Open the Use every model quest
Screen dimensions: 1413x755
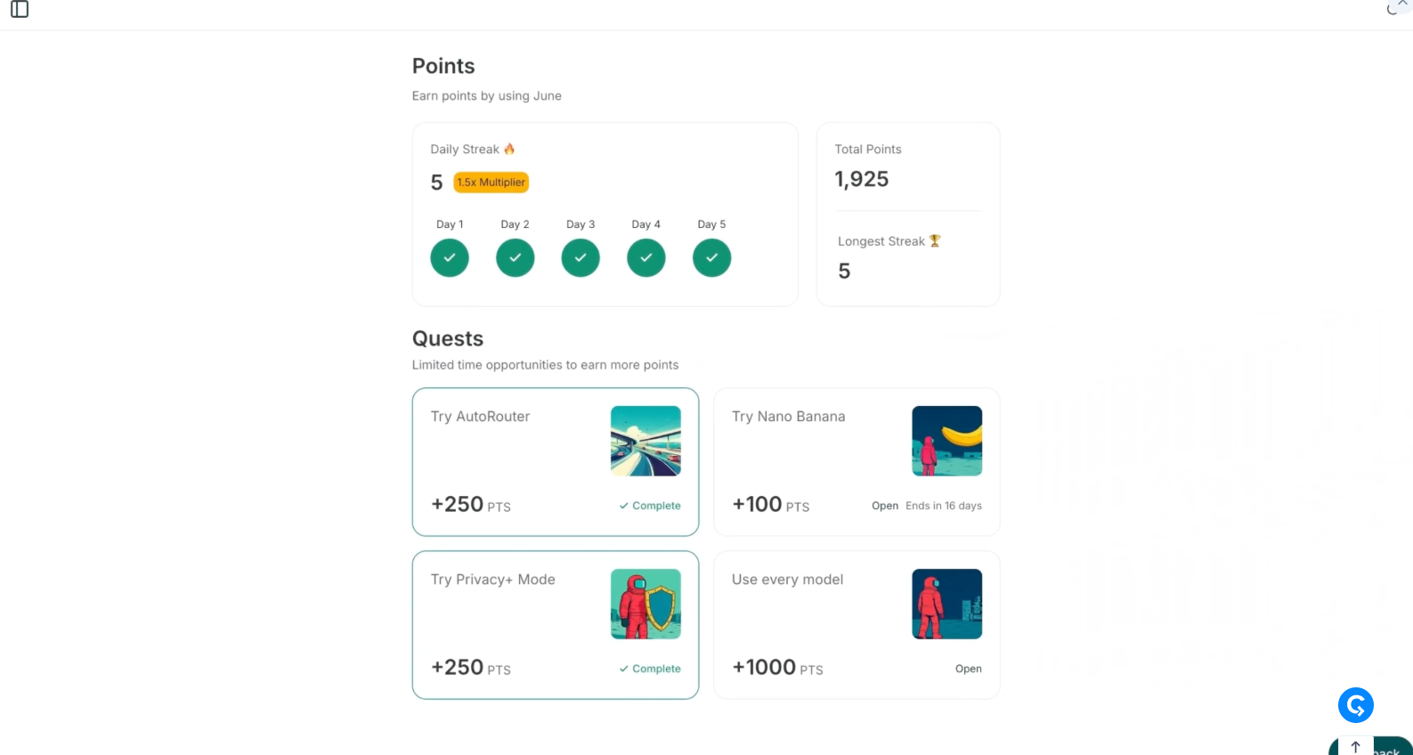pyautogui.click(x=788, y=580)
